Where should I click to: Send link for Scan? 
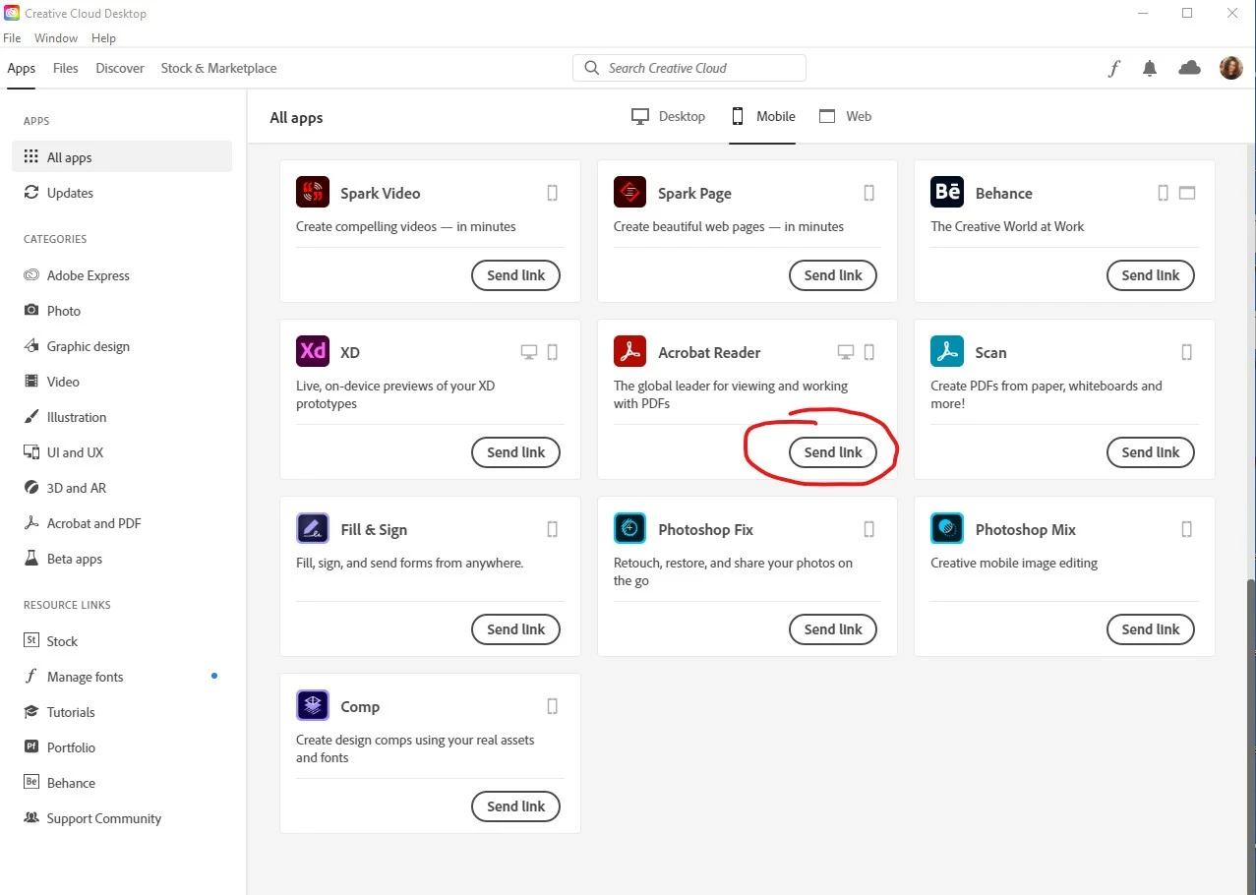1151,452
